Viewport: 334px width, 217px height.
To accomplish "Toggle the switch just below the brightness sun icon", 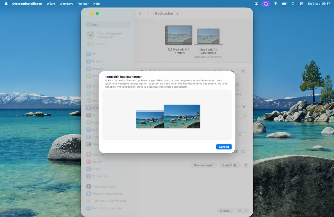I will coord(242,116).
